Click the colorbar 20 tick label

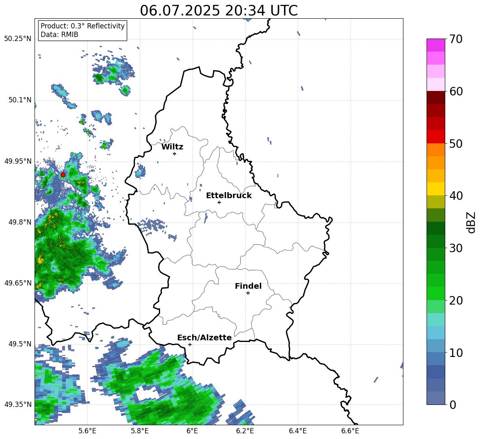coord(456,301)
